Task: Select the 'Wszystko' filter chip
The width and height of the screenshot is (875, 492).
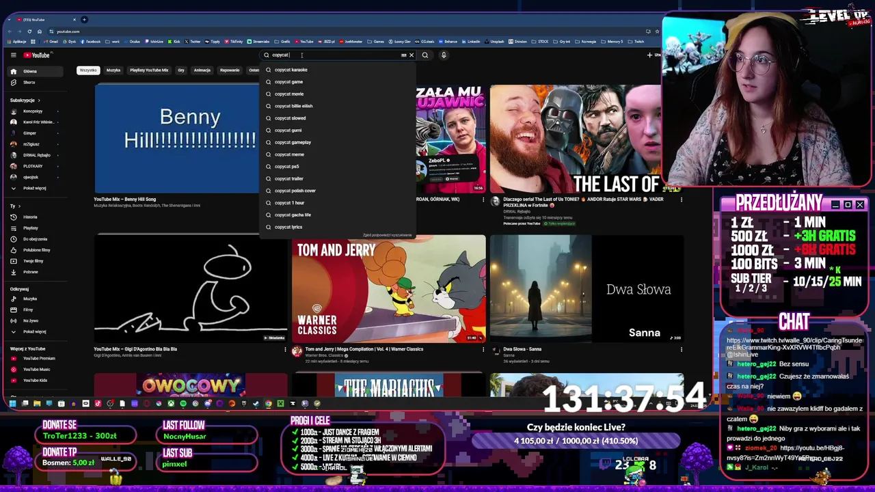Action: point(88,70)
